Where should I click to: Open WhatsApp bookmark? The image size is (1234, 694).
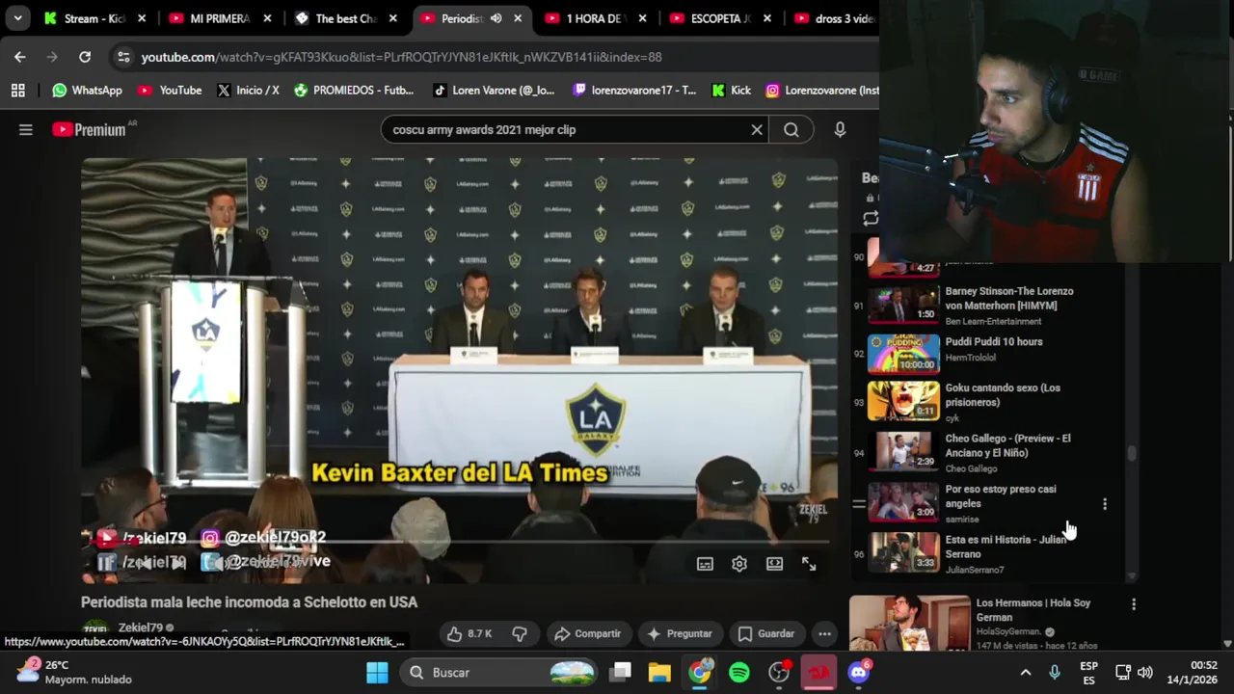click(x=87, y=90)
